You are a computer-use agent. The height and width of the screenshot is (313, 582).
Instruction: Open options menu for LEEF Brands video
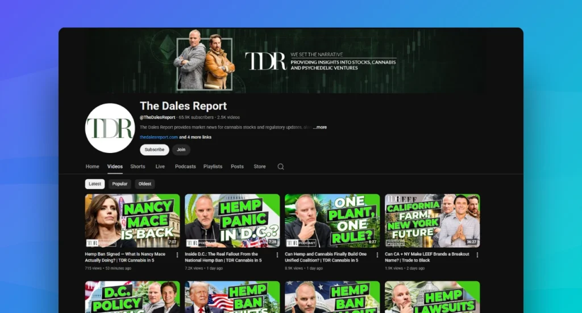tap(477, 255)
